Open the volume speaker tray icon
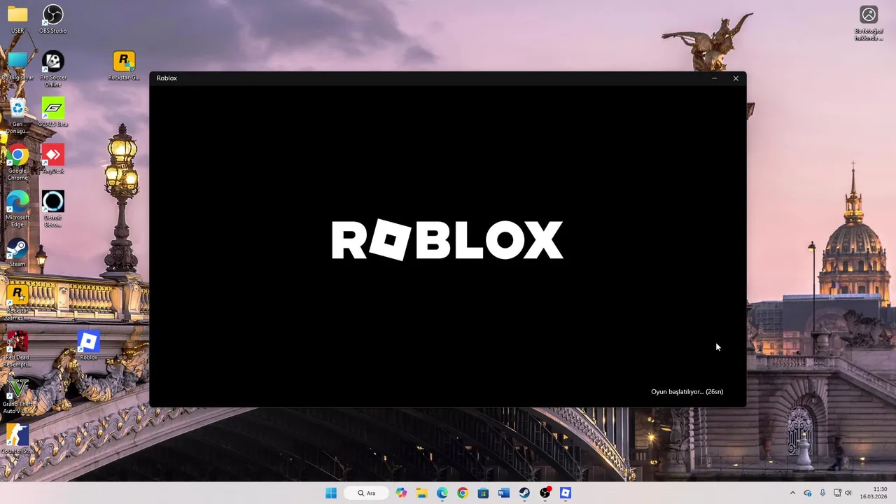 pyautogui.click(x=848, y=493)
